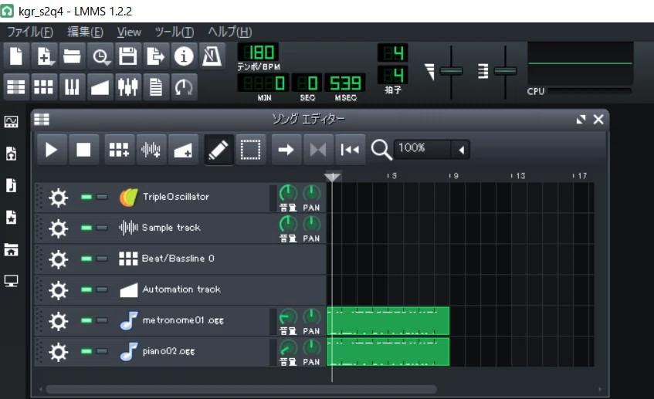Mute the metronome01.ogg track
654x399 pixels.
(86, 320)
